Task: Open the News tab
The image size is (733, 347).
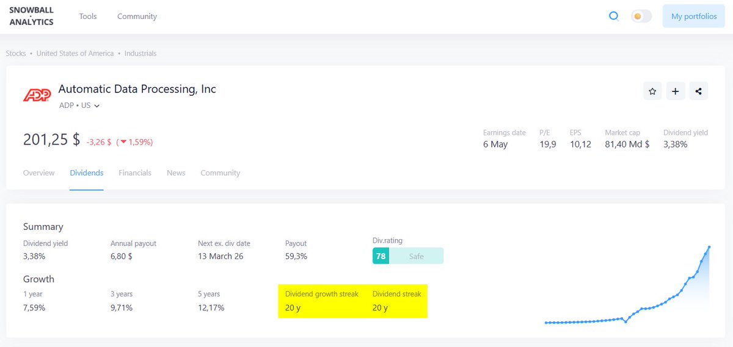Action: (176, 173)
